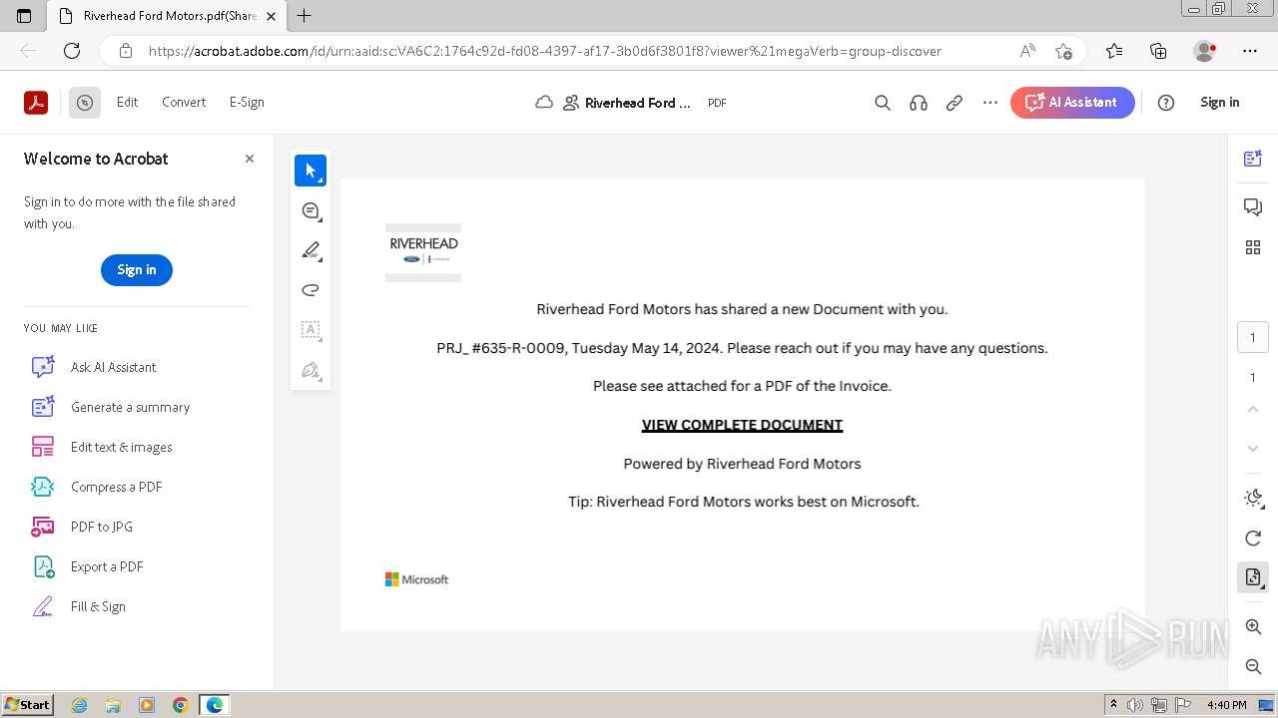The image size is (1278, 718).
Task: Click the Riverhead logo image in the document
Action: [x=423, y=252]
